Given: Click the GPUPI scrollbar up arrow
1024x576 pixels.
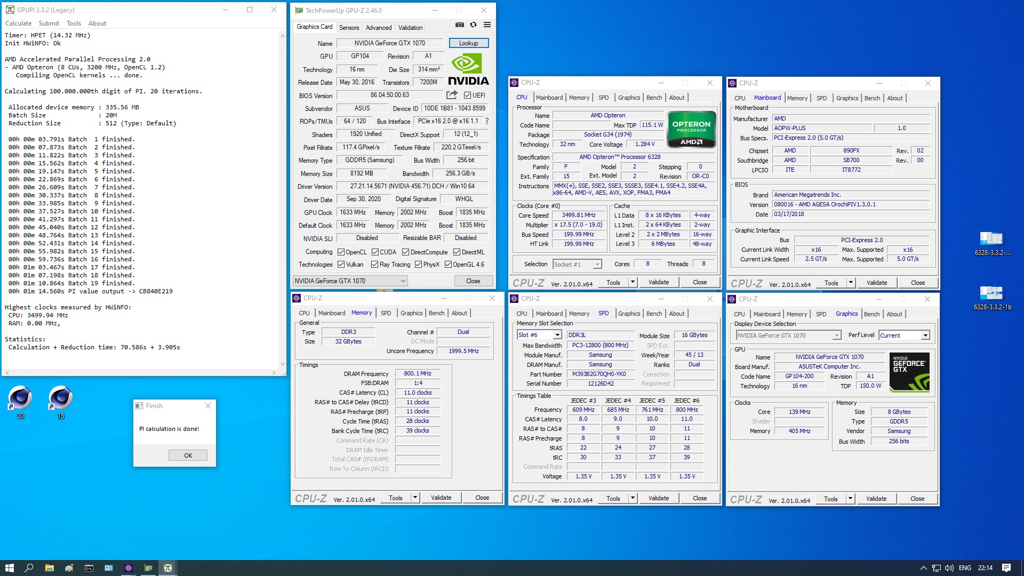Looking at the screenshot, I should pyautogui.click(x=283, y=35).
